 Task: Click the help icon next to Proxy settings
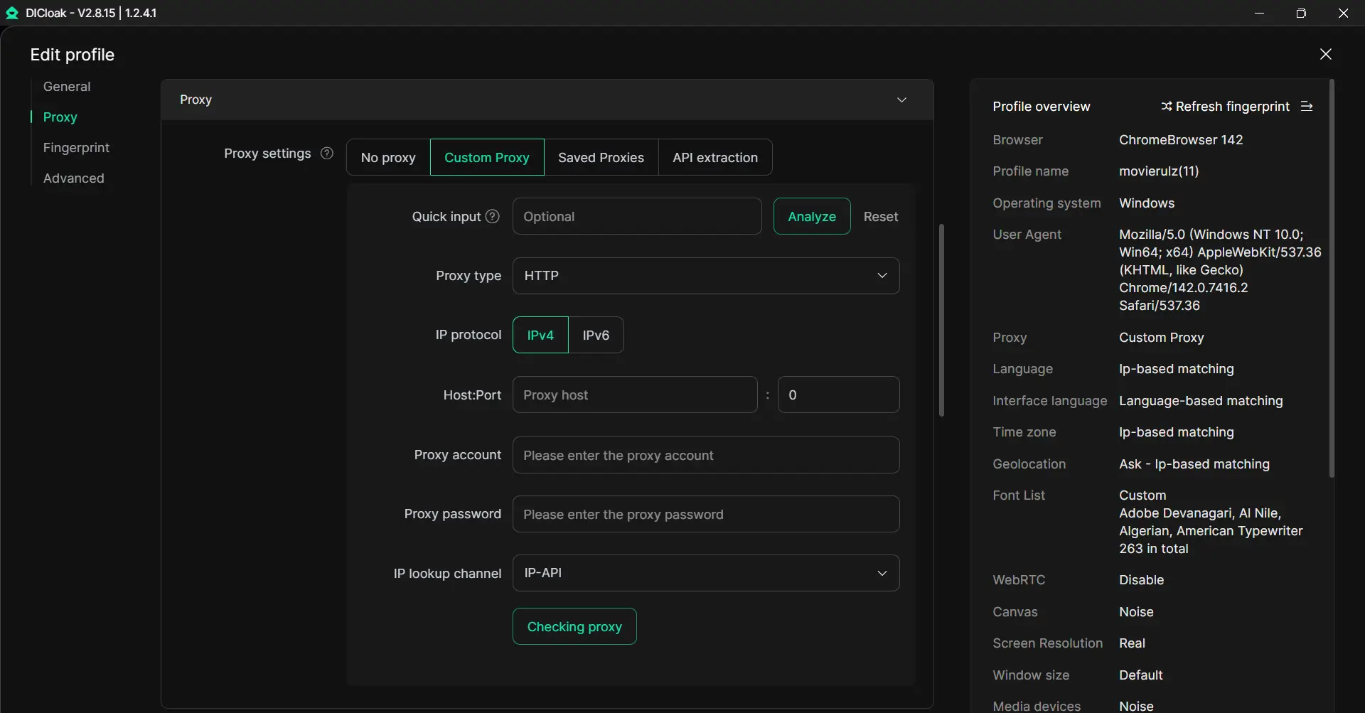pyautogui.click(x=327, y=154)
